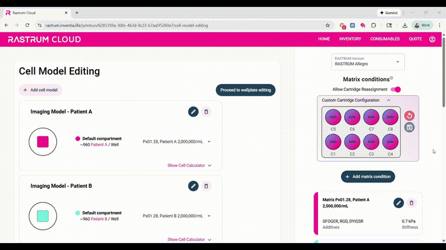Viewport: 446px width, 250px height.
Task: Click the browser address bar URL
Action: click(127, 26)
